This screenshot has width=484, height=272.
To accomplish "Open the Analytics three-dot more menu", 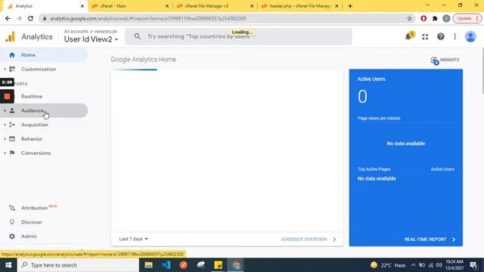I will point(455,37).
